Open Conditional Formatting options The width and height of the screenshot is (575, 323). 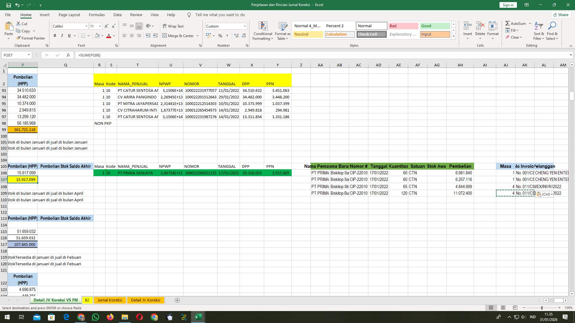tap(263, 31)
